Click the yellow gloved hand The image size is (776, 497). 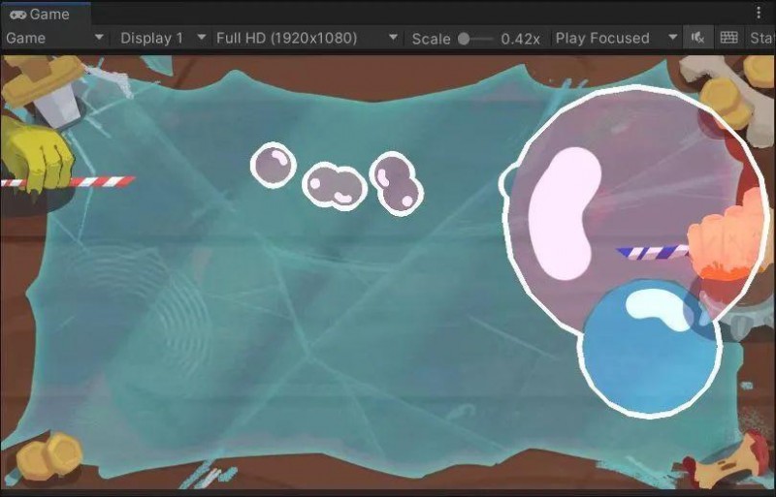coord(37,155)
